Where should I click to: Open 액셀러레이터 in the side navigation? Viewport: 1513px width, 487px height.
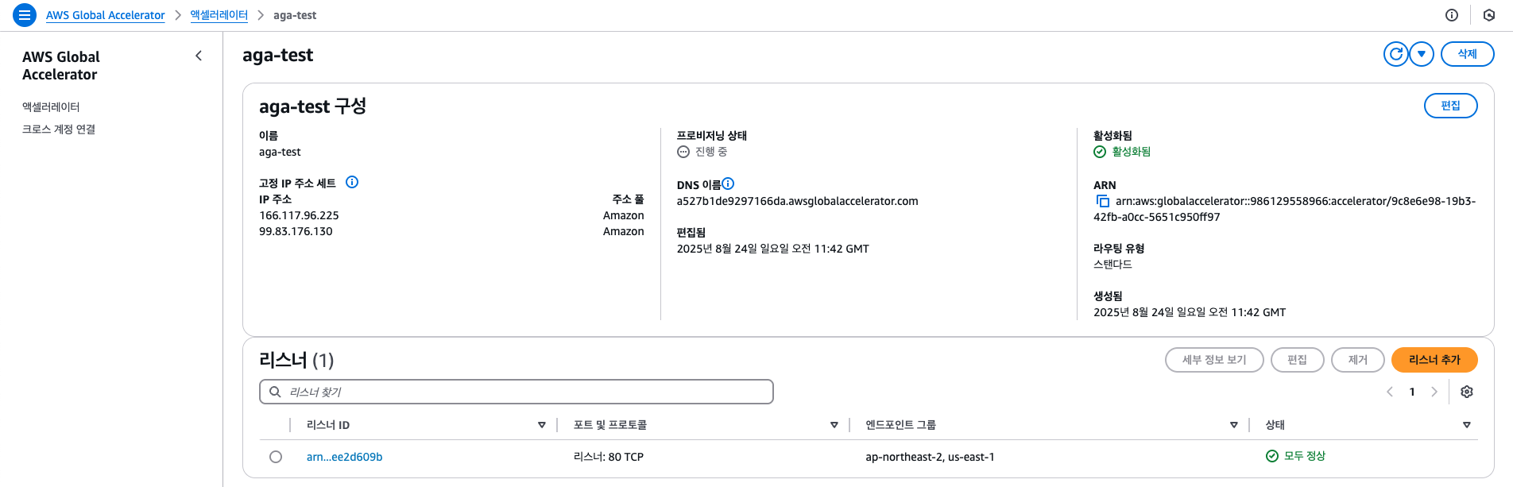click(51, 107)
